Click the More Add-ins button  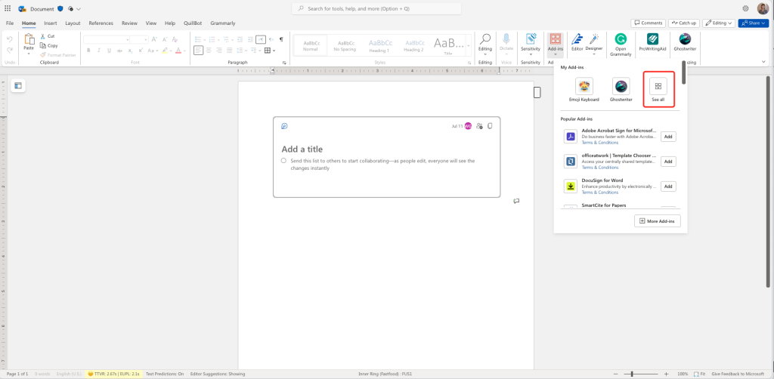tap(658, 221)
